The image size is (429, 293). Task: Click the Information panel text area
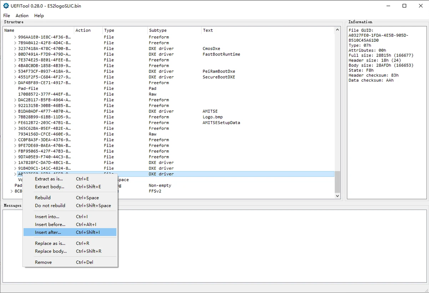pos(387,113)
